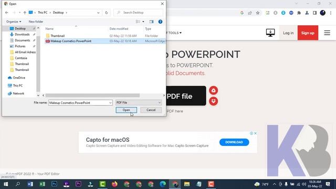Image resolution: width=336 pixels, height=189 pixels.
Task: Open Firefox from the taskbar
Action: 114,184
